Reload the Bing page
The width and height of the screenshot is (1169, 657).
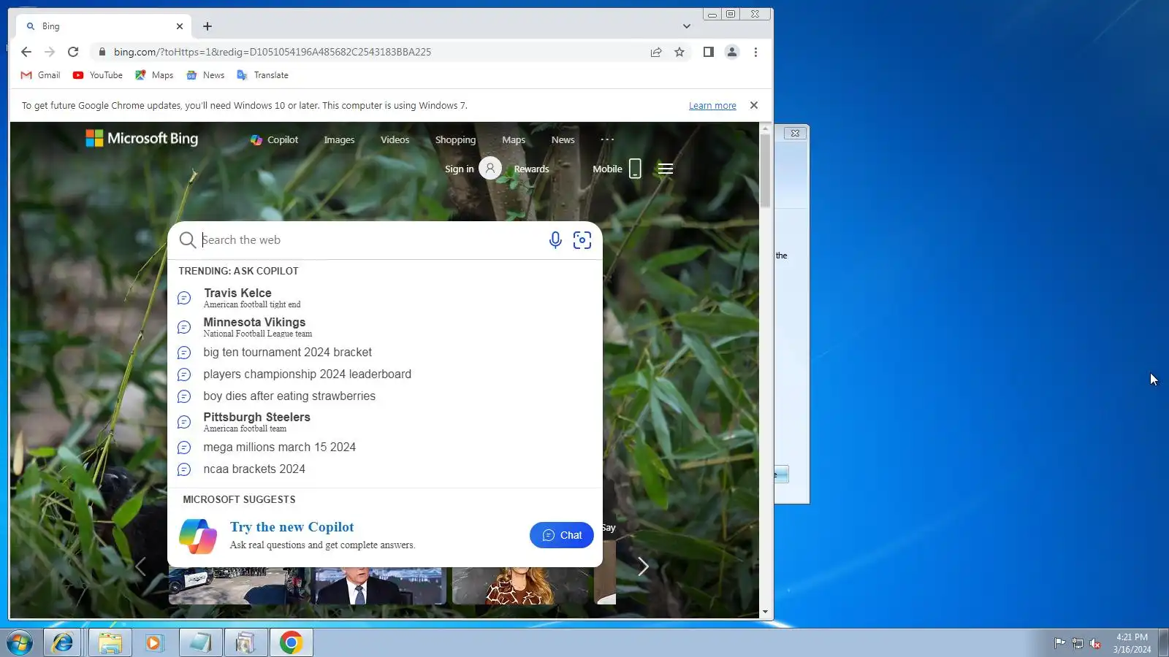(x=73, y=52)
